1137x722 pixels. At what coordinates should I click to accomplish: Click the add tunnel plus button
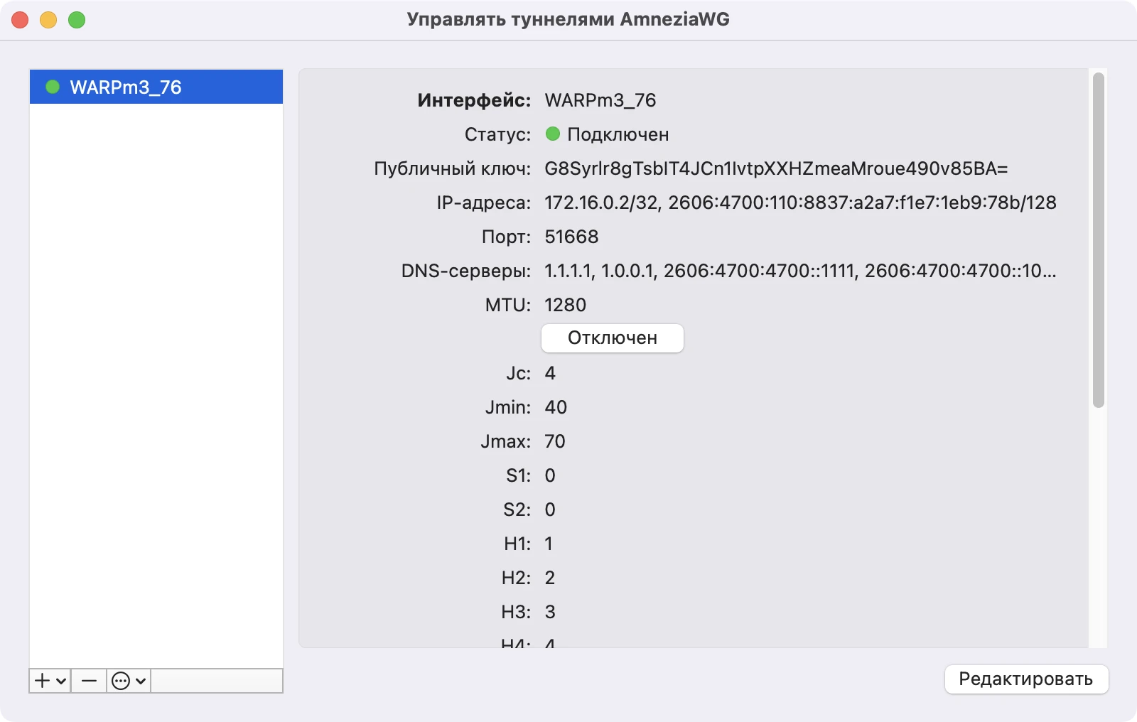50,681
